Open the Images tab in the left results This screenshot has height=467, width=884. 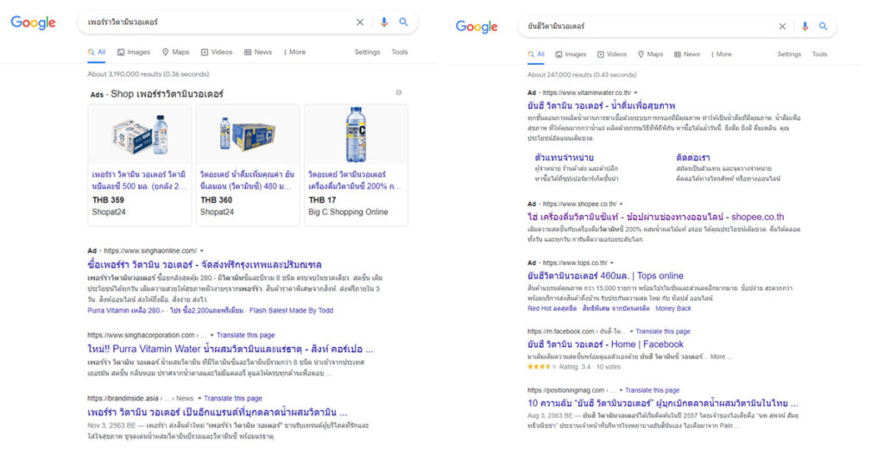[x=134, y=52]
